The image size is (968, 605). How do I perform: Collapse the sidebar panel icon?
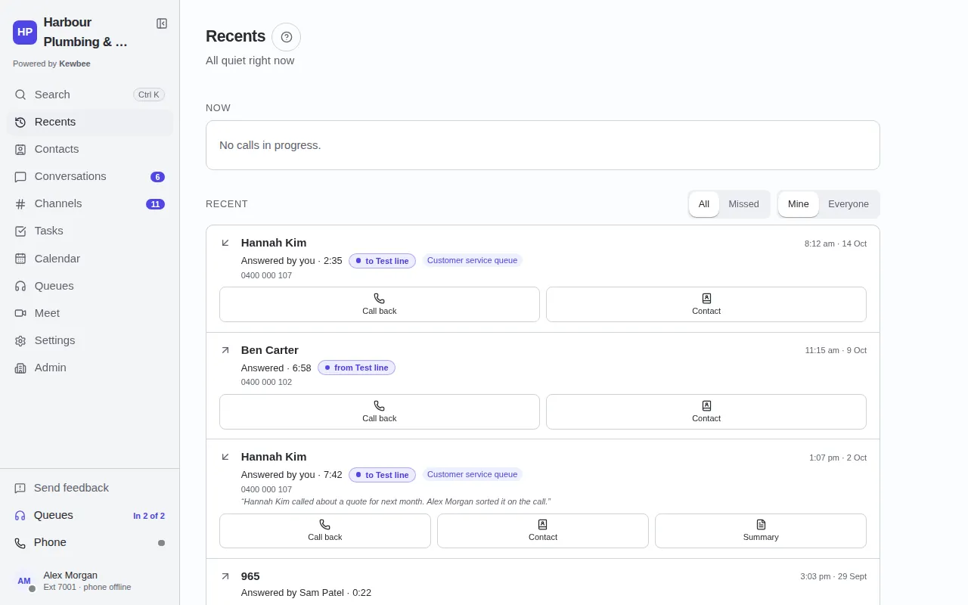(162, 23)
